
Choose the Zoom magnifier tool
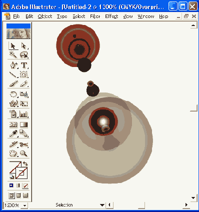coord(24,153)
